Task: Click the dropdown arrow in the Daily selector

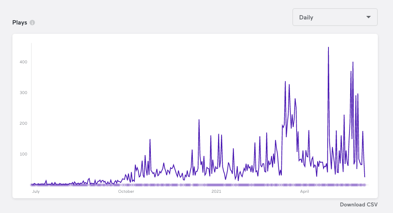Action: coord(369,17)
